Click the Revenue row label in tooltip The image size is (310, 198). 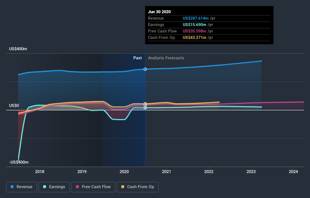156,18
